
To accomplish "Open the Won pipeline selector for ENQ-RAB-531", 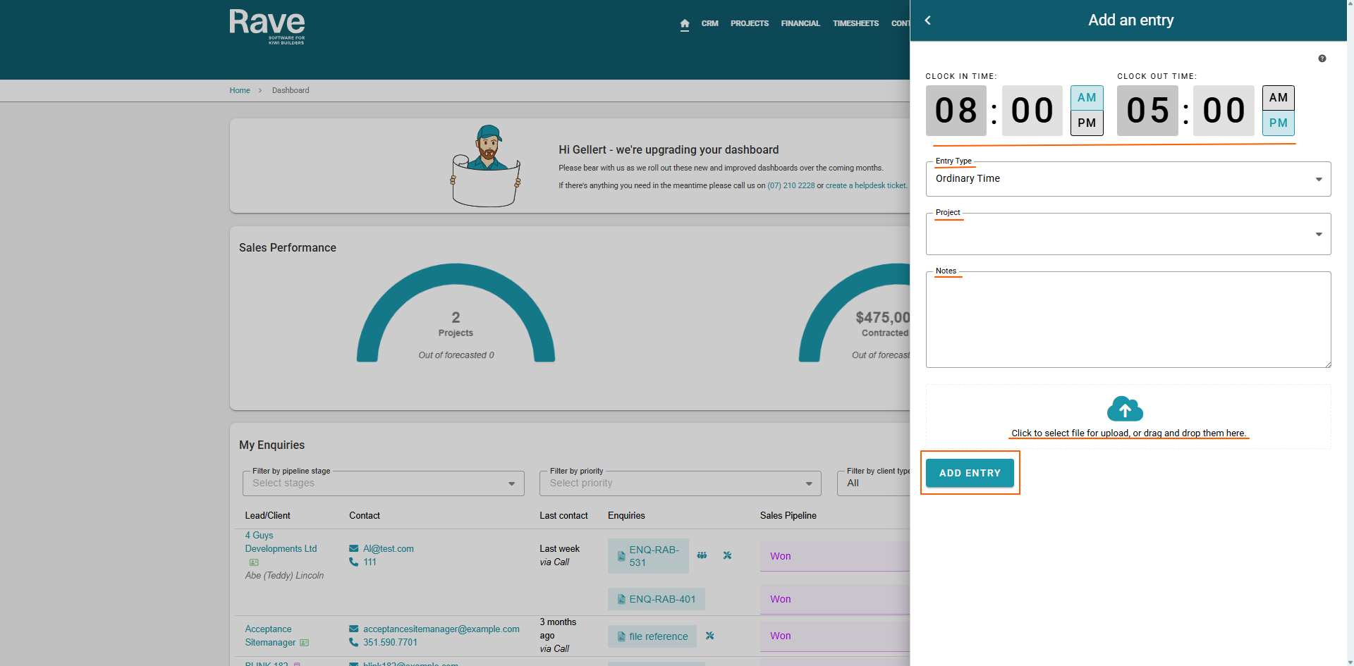I will [x=835, y=556].
